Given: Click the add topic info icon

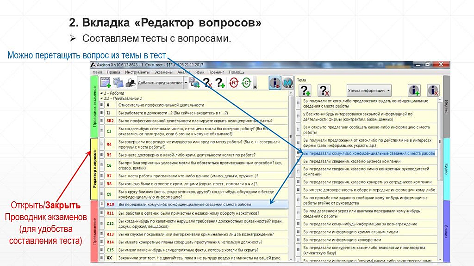Looking at the screenshot, I should tap(414, 90).
